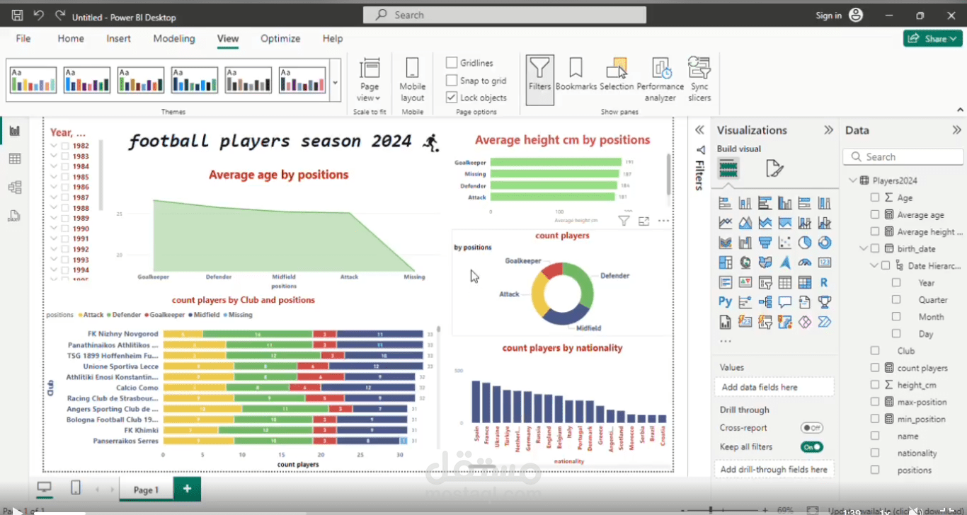Screen dimensions: 967x515
Task: Switch to the Modeling ribbon tab
Action: pos(174,38)
